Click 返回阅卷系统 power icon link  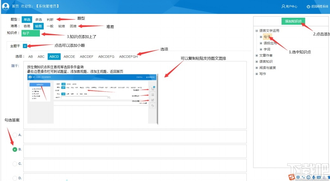317,7
